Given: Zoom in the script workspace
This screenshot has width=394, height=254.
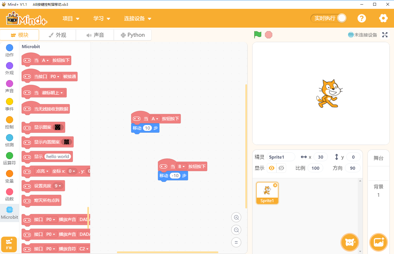Looking at the screenshot, I should tap(236, 218).
